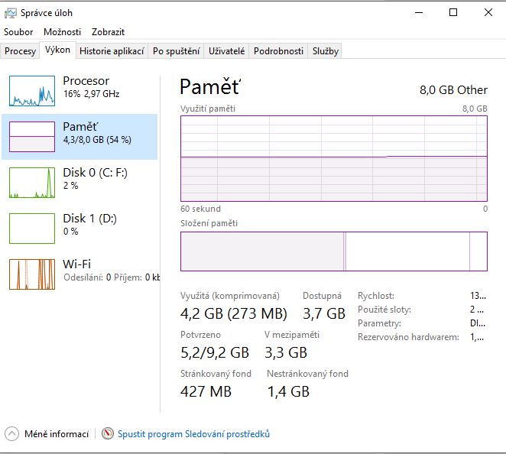Open the Disk 0 (C: F:) graph thumbnail
The height and width of the screenshot is (454, 506).
pos(32,183)
